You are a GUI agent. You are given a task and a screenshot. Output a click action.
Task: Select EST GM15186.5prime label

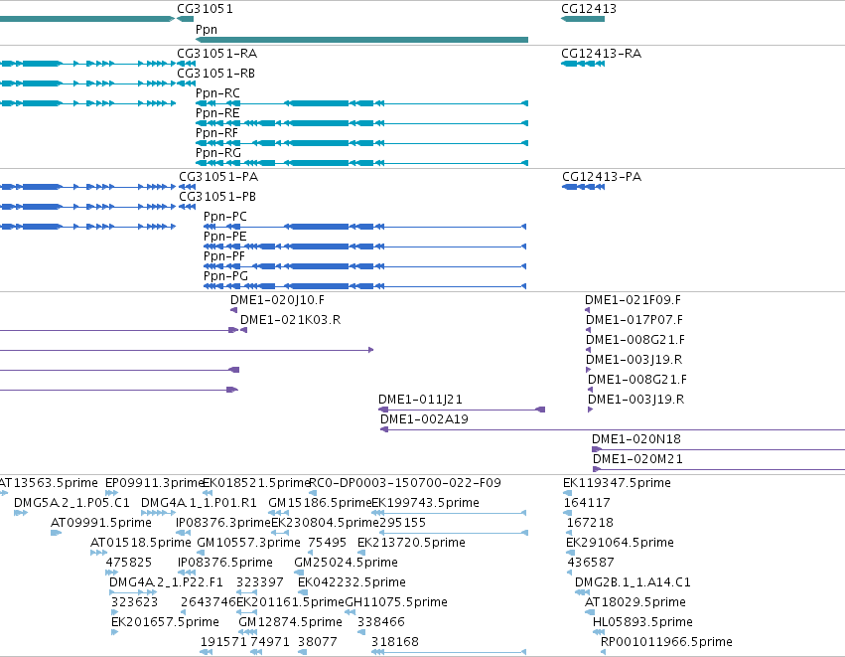click(x=320, y=503)
